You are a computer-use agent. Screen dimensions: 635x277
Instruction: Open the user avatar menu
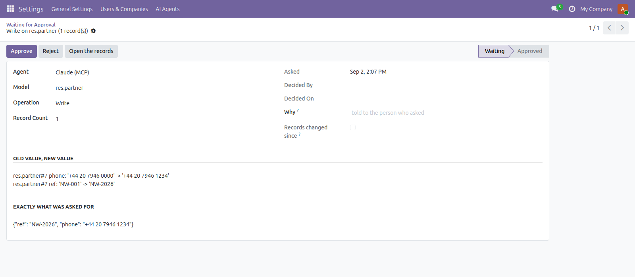click(x=623, y=9)
